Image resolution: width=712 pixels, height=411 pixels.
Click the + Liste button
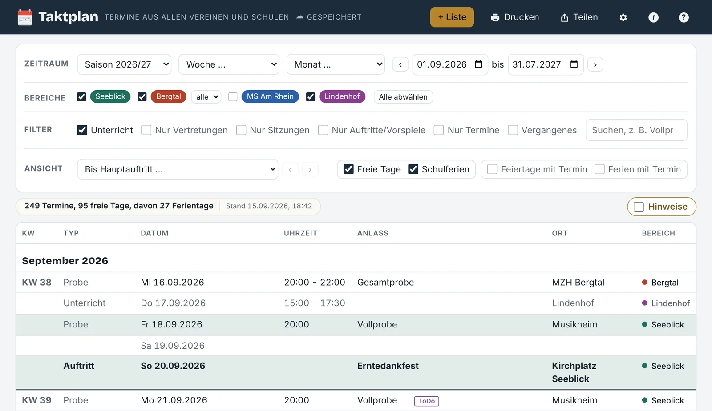pyautogui.click(x=452, y=17)
